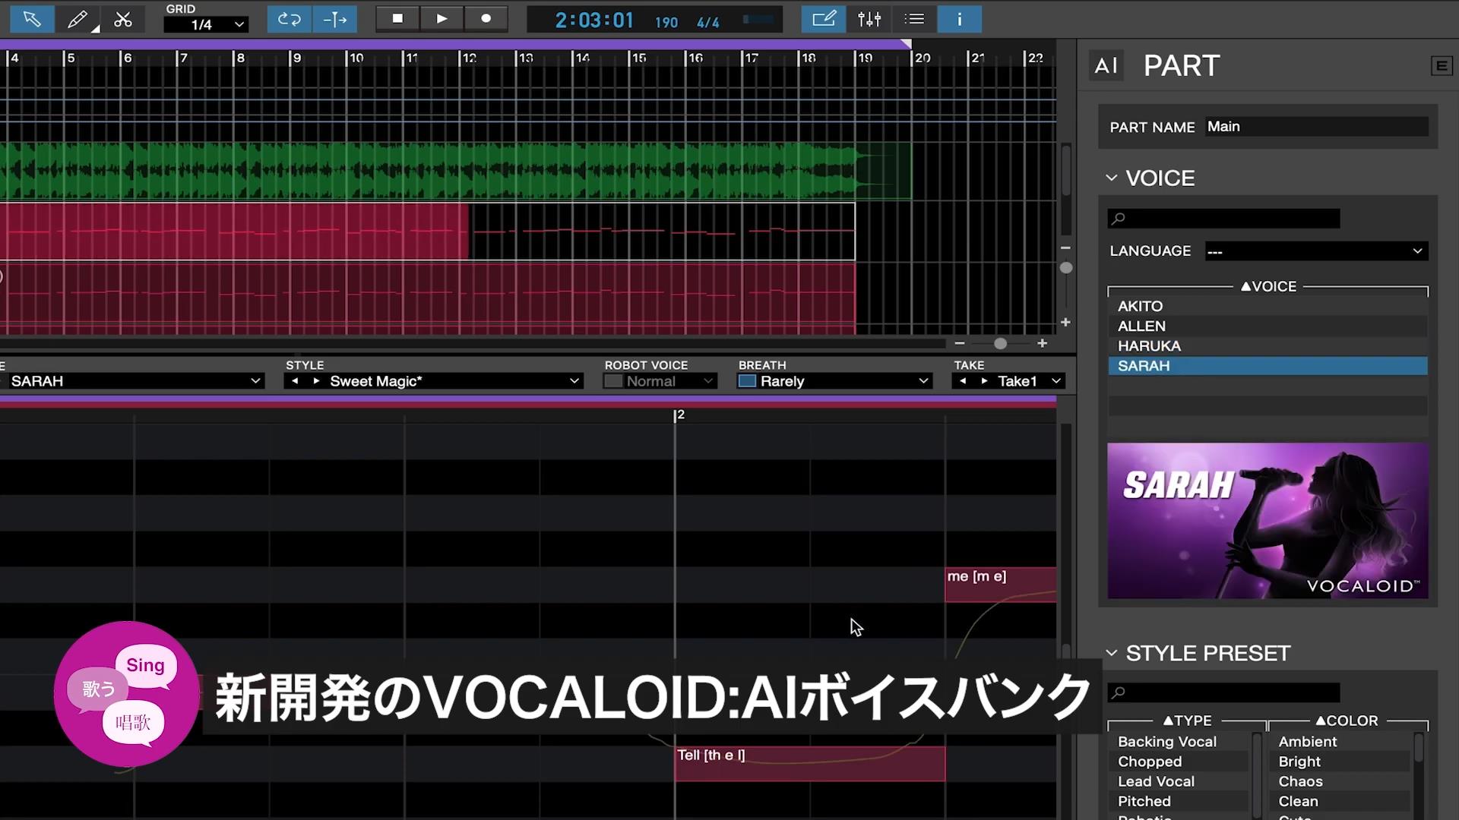1459x820 pixels.
Task: Open the info panel icon
Action: click(x=959, y=19)
